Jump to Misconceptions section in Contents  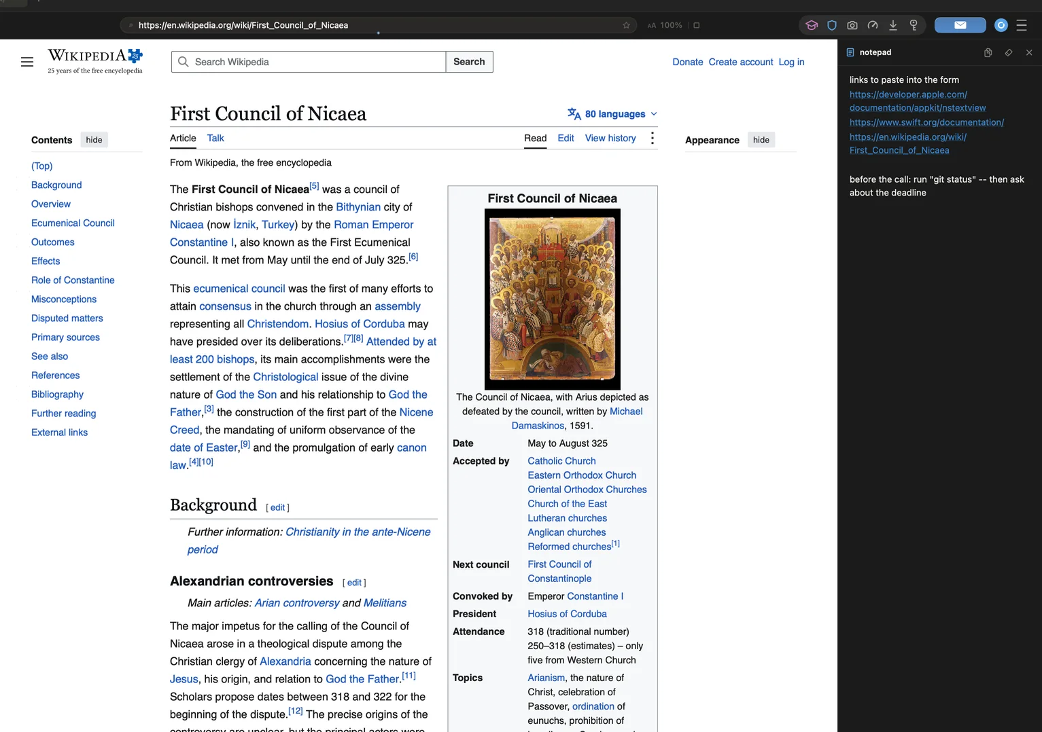coord(64,299)
